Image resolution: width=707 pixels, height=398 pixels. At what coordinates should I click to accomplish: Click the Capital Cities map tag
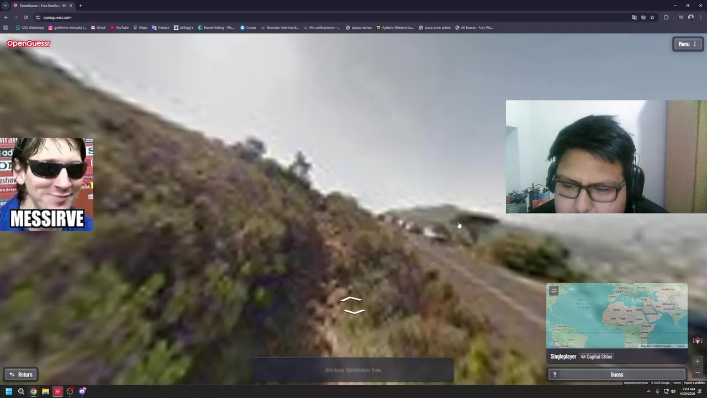tap(596, 357)
